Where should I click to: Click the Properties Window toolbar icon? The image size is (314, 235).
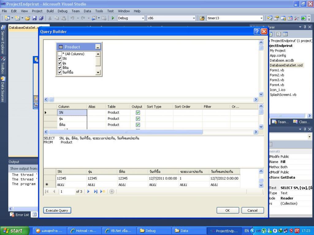(277, 18)
